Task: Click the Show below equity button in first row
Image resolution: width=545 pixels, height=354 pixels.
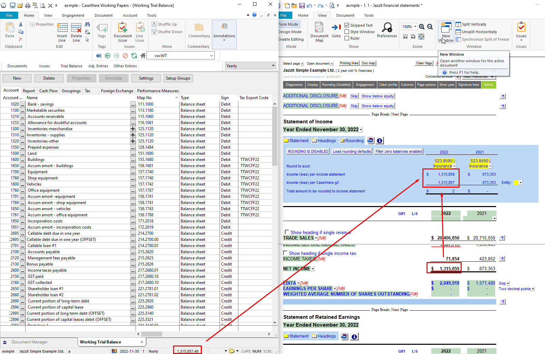Action: coord(377,96)
